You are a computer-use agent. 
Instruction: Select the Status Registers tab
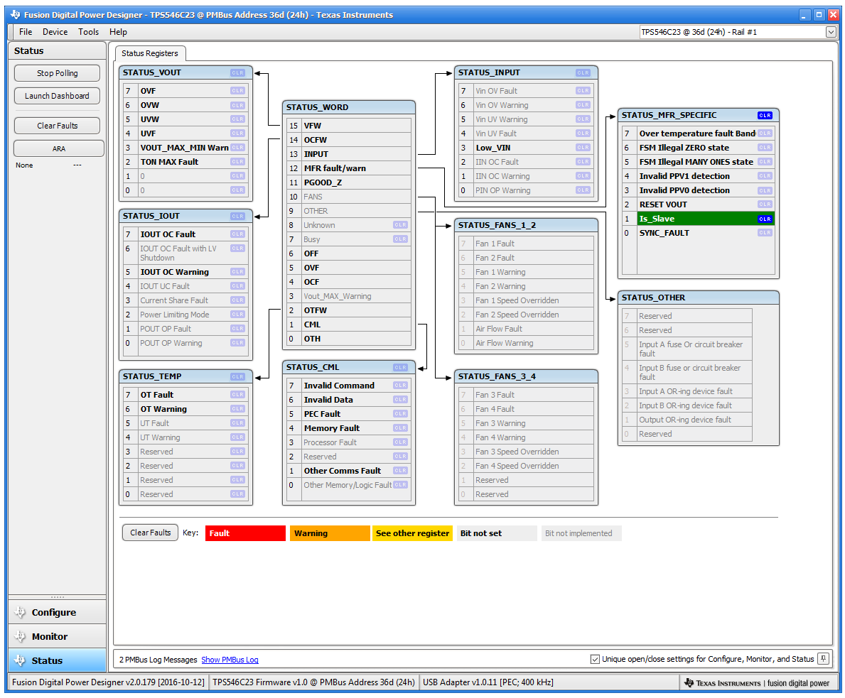(149, 53)
